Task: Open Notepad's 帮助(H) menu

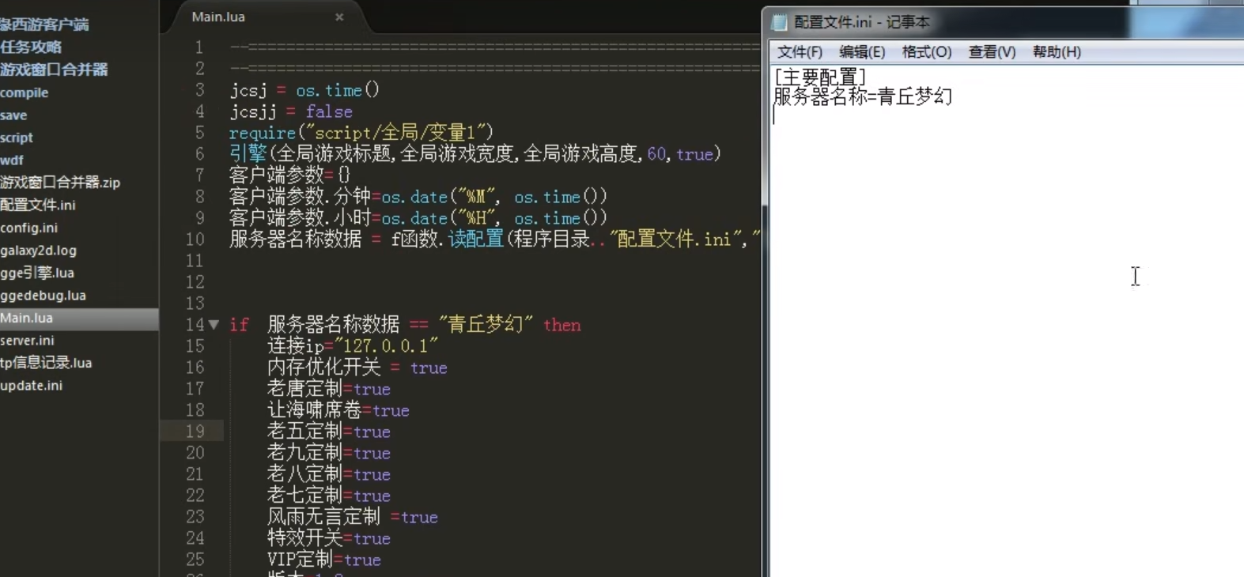Action: tap(1057, 52)
